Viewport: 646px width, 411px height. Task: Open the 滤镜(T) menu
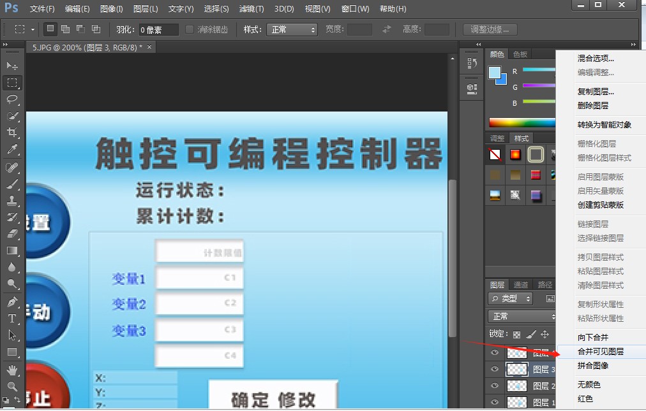pyautogui.click(x=252, y=9)
